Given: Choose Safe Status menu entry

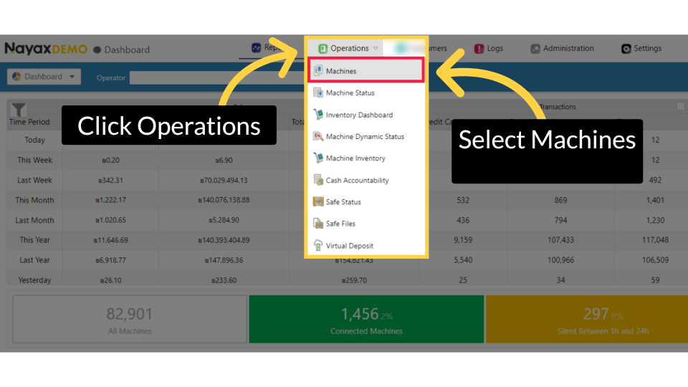Looking at the screenshot, I should pos(366,202).
